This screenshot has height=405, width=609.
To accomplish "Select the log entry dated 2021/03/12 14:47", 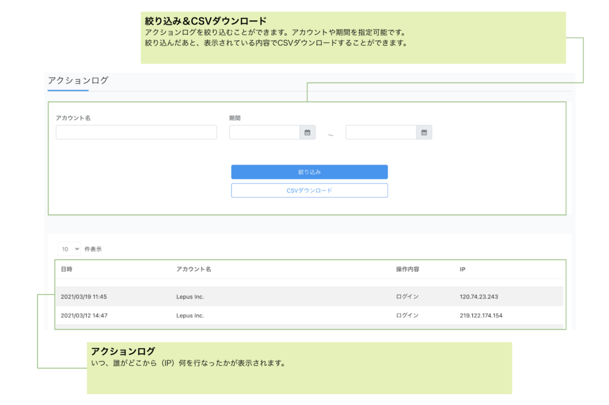I will 84,316.
